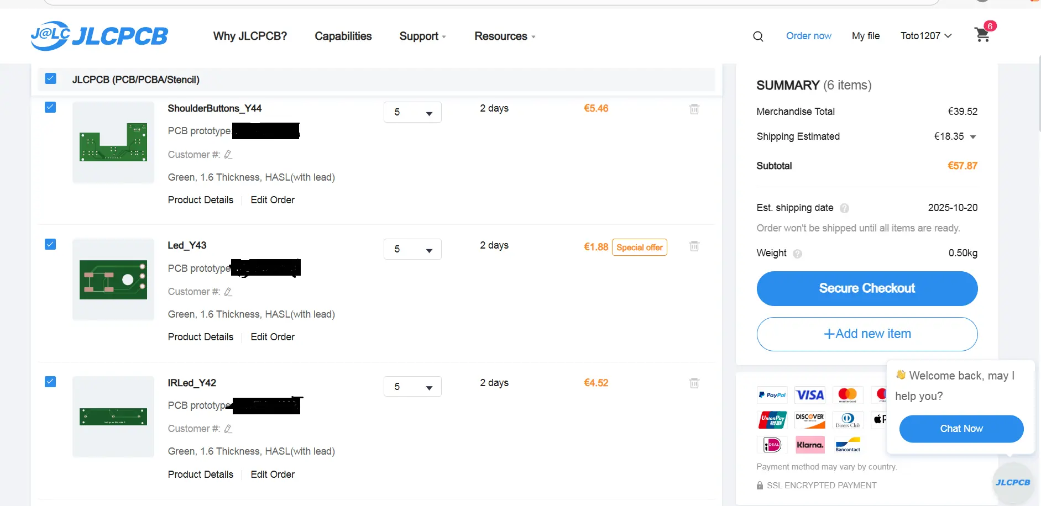Select the Bancontact payment icon

848,445
